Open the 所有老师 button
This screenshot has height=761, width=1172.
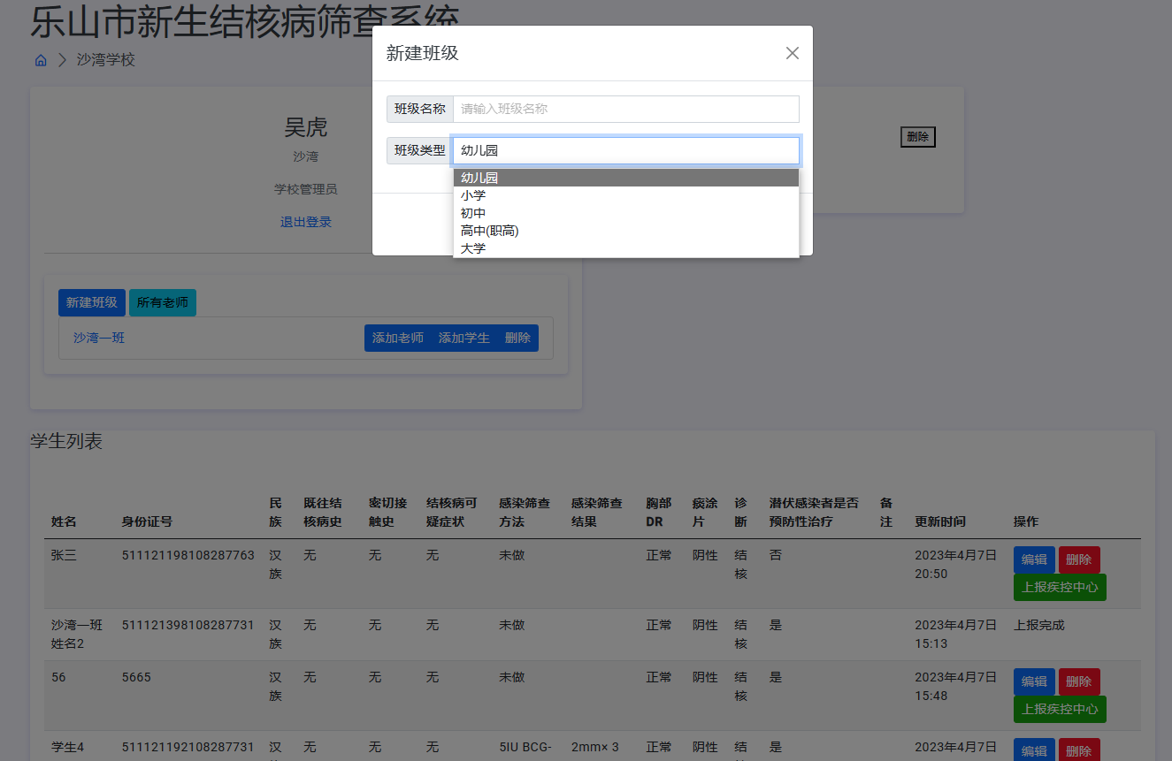pyautogui.click(x=163, y=302)
